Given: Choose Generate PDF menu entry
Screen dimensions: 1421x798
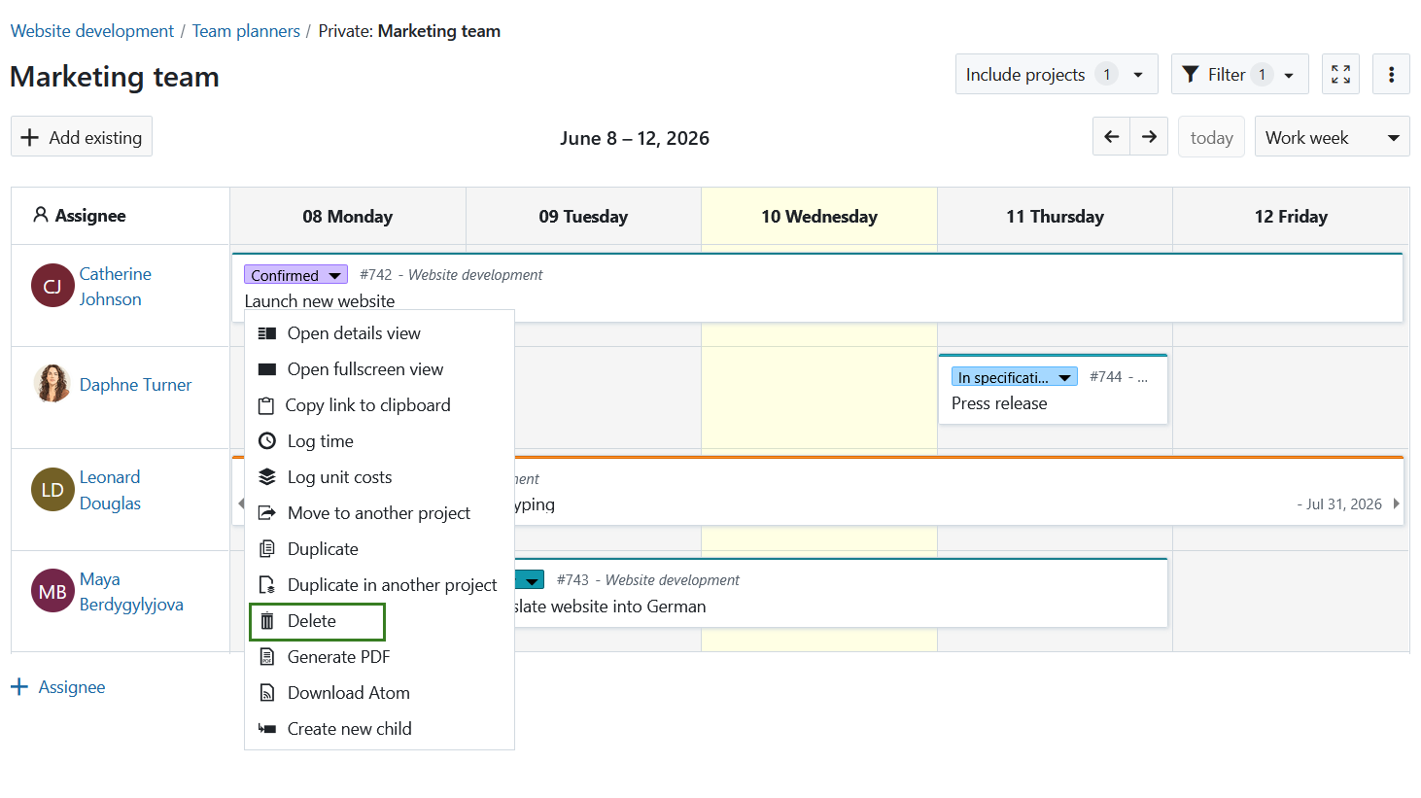Looking at the screenshot, I should pyautogui.click(x=379, y=657).
